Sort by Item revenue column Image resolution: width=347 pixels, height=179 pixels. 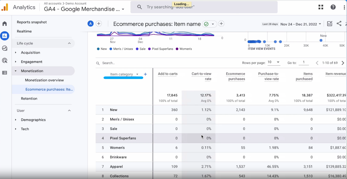336,74
